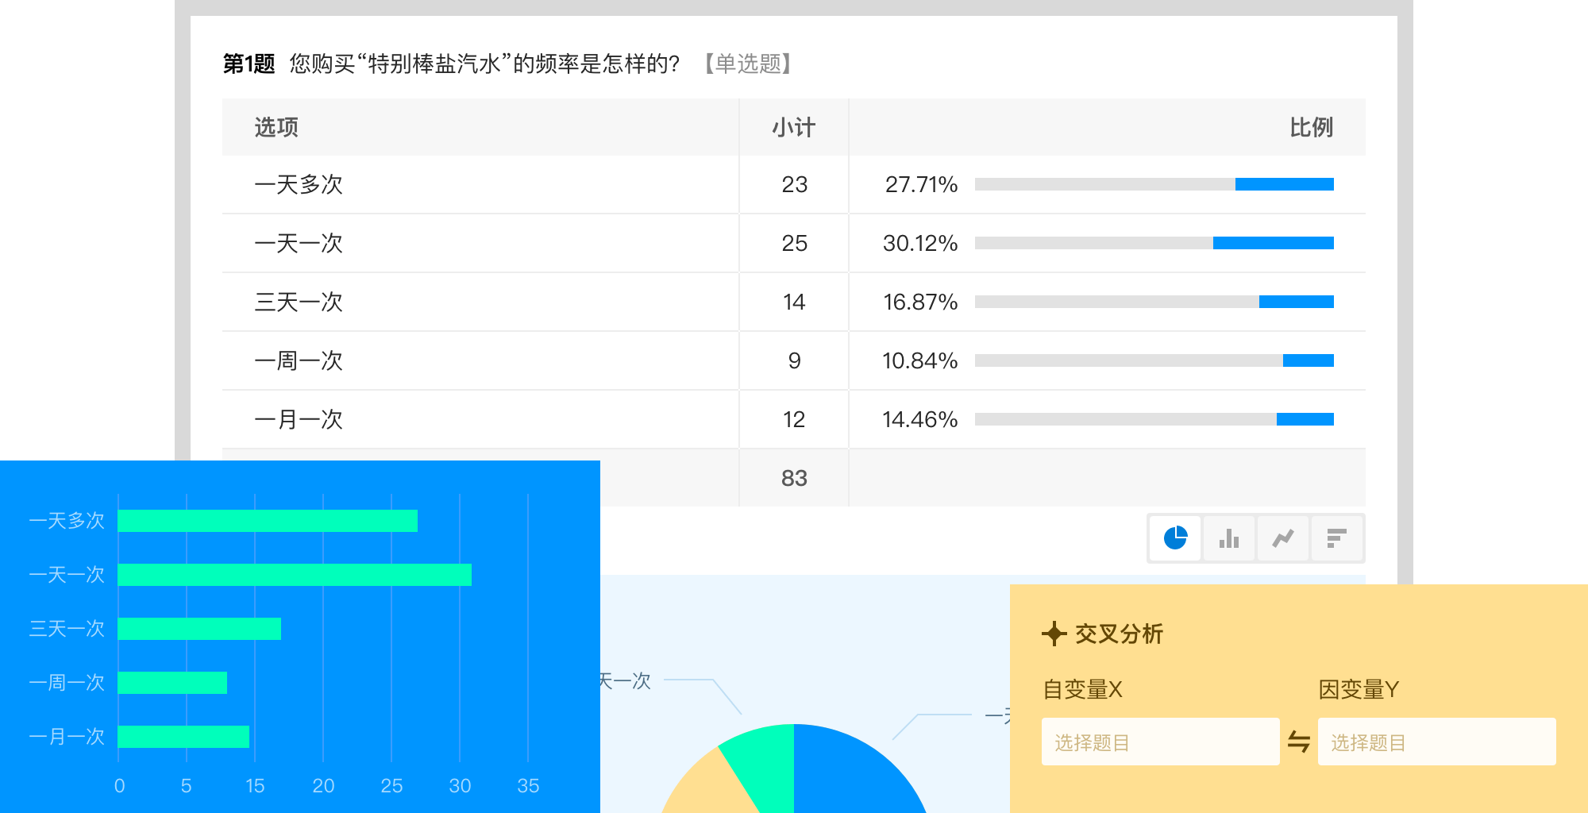Viewport: 1588px width, 813px height.
Task: Swap X and Y variables
Action: (x=1299, y=742)
